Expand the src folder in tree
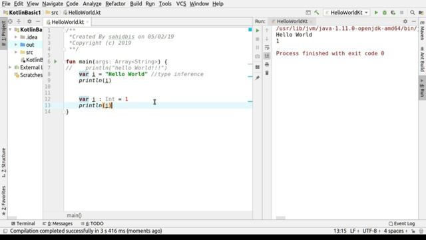Image resolution: width=426 pixels, height=240 pixels. [16, 52]
